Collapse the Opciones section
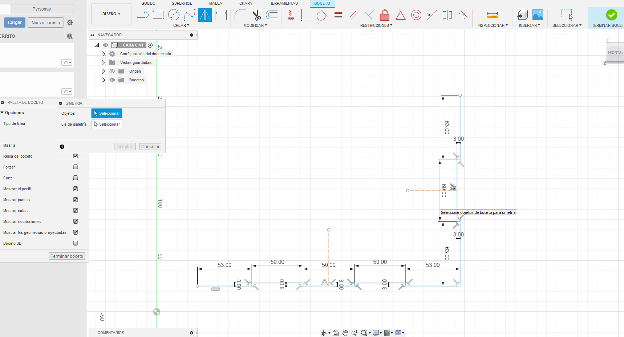This screenshot has height=337, width=624. pyautogui.click(x=2, y=113)
